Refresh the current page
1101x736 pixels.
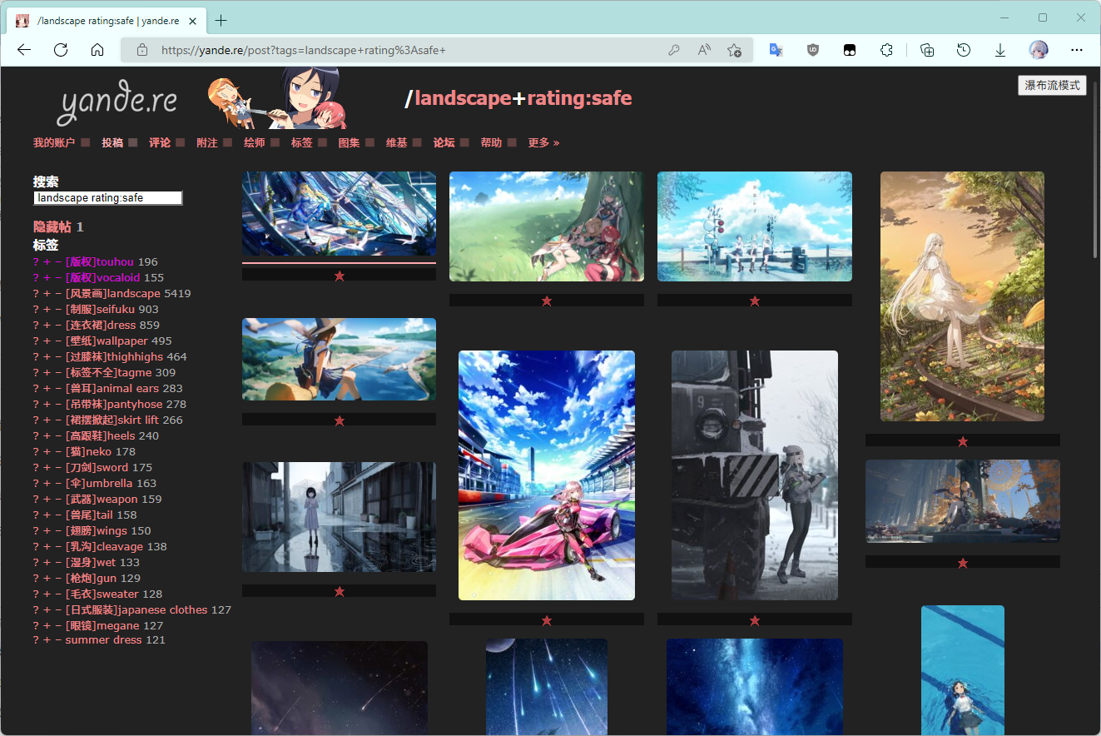[x=61, y=50]
